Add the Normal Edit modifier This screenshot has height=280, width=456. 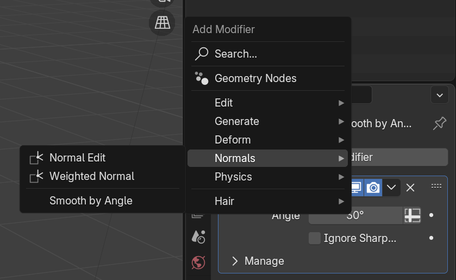click(102, 158)
